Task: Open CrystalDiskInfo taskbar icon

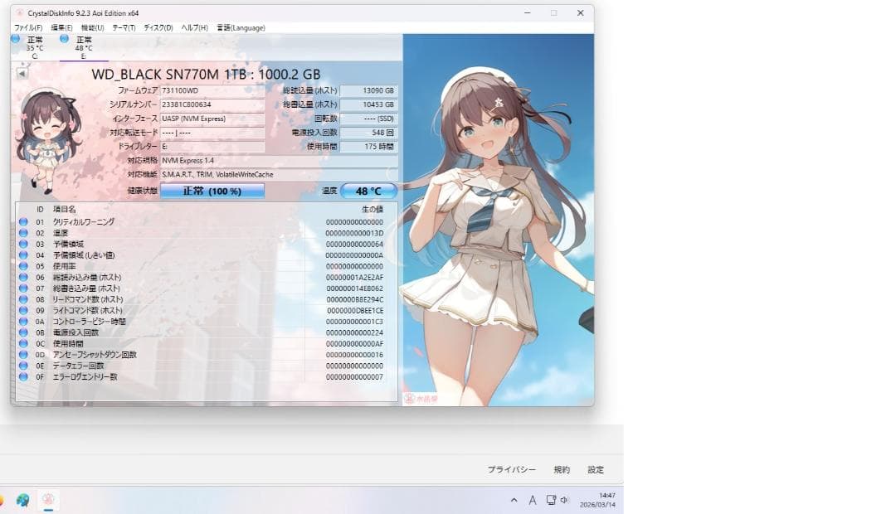Action: click(49, 500)
